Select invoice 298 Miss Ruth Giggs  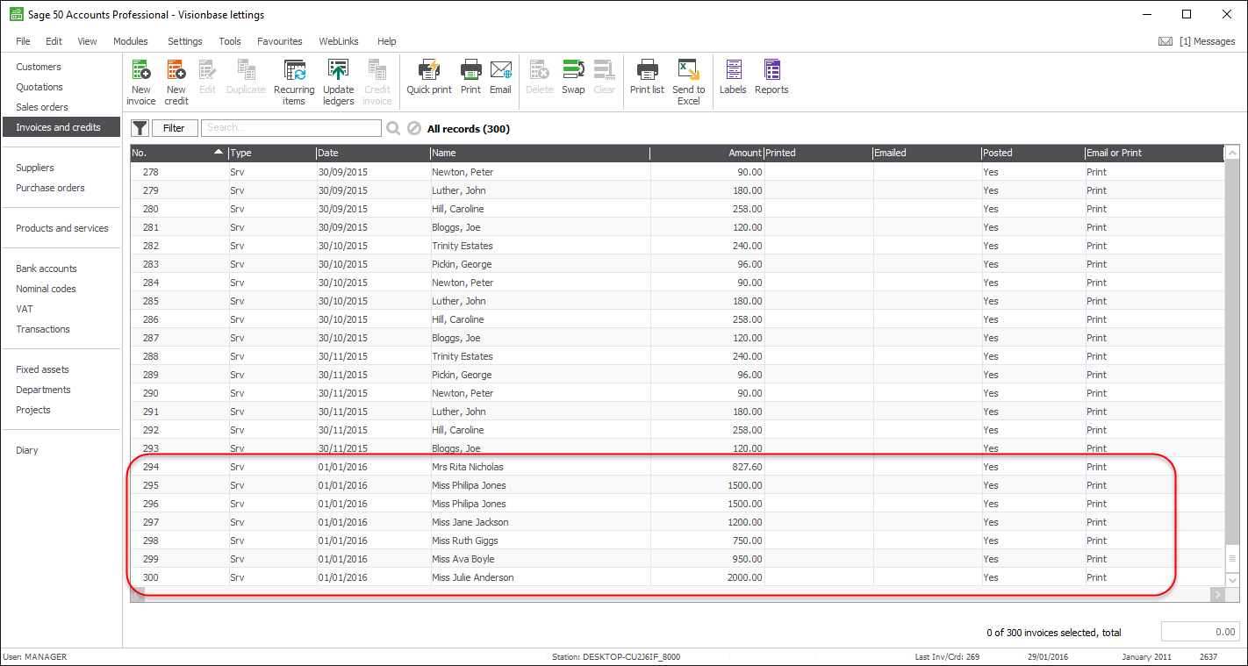point(678,541)
